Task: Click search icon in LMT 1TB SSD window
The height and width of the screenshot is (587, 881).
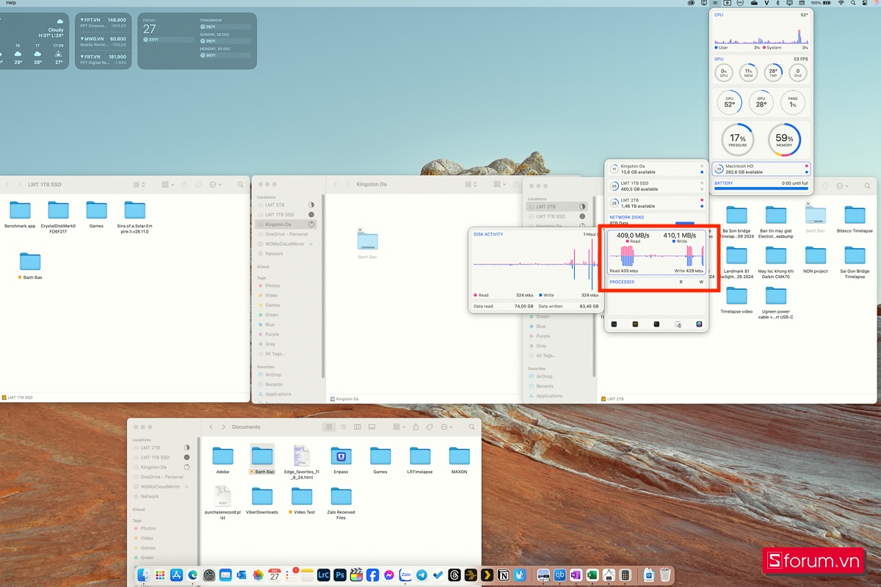Action: point(240,184)
